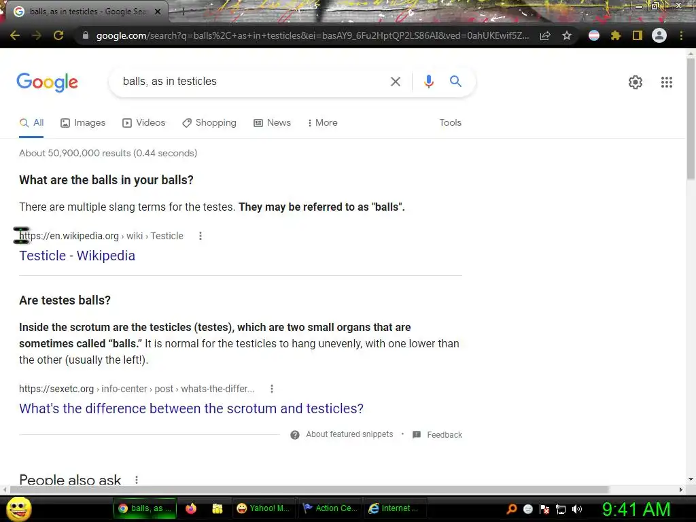
Task: Click the vertical scrollbar thumb
Action: click(691, 118)
